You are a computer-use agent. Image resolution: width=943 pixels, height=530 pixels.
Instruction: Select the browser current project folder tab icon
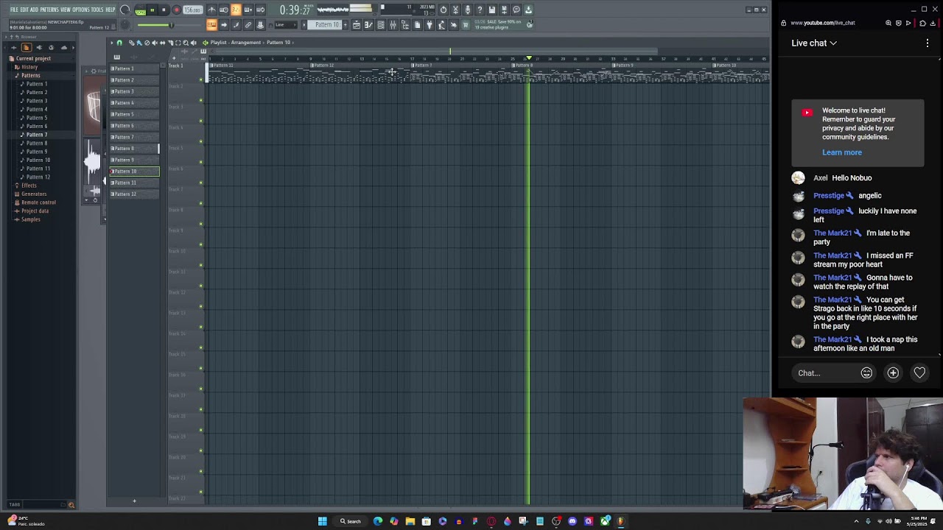click(27, 47)
